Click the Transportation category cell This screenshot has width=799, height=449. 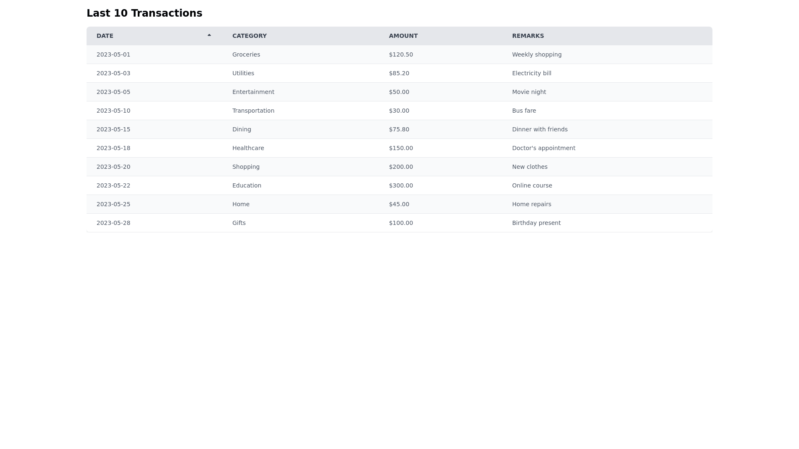253,111
